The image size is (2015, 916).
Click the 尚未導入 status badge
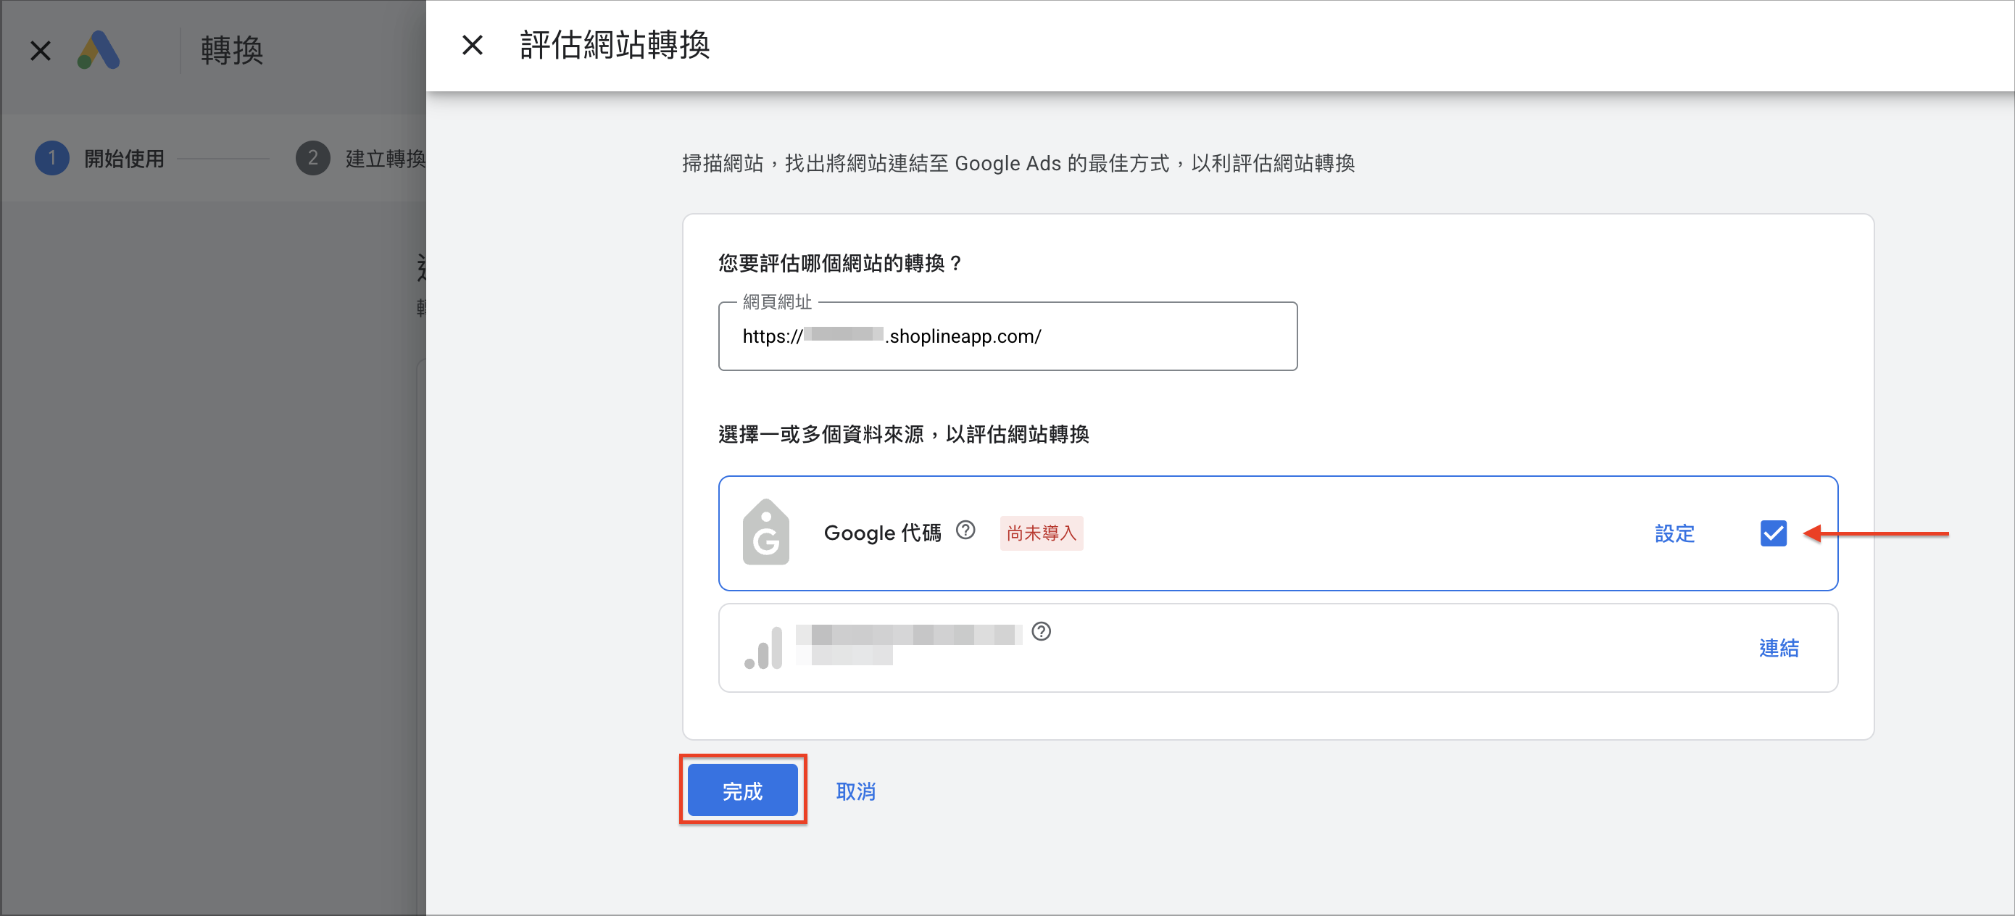click(x=1041, y=533)
